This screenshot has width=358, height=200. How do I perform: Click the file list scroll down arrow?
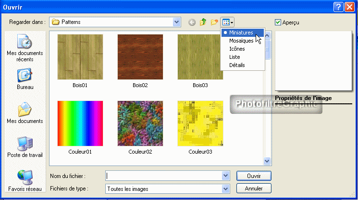pyautogui.click(x=268, y=162)
